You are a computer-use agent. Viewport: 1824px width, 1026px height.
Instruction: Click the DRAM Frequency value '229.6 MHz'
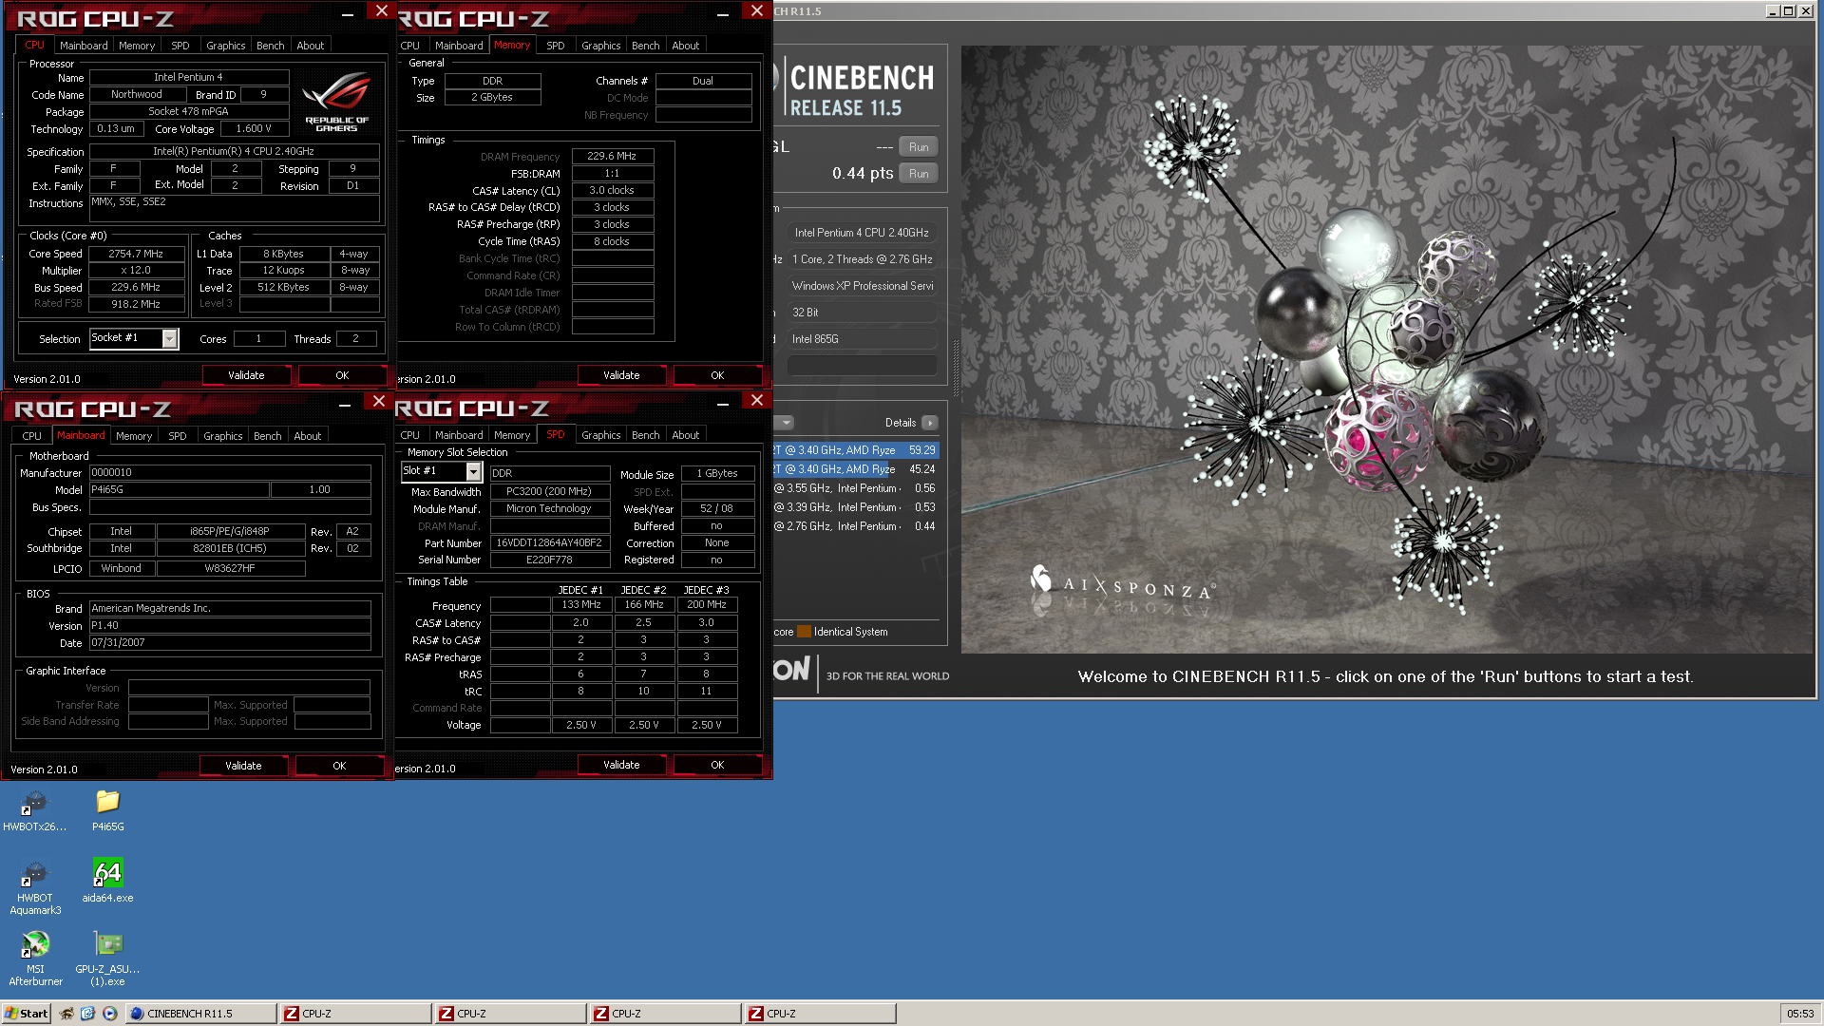[612, 156]
